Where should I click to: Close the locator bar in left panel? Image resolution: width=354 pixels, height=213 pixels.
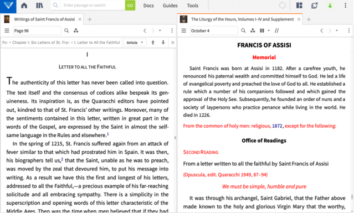[x=173, y=43]
